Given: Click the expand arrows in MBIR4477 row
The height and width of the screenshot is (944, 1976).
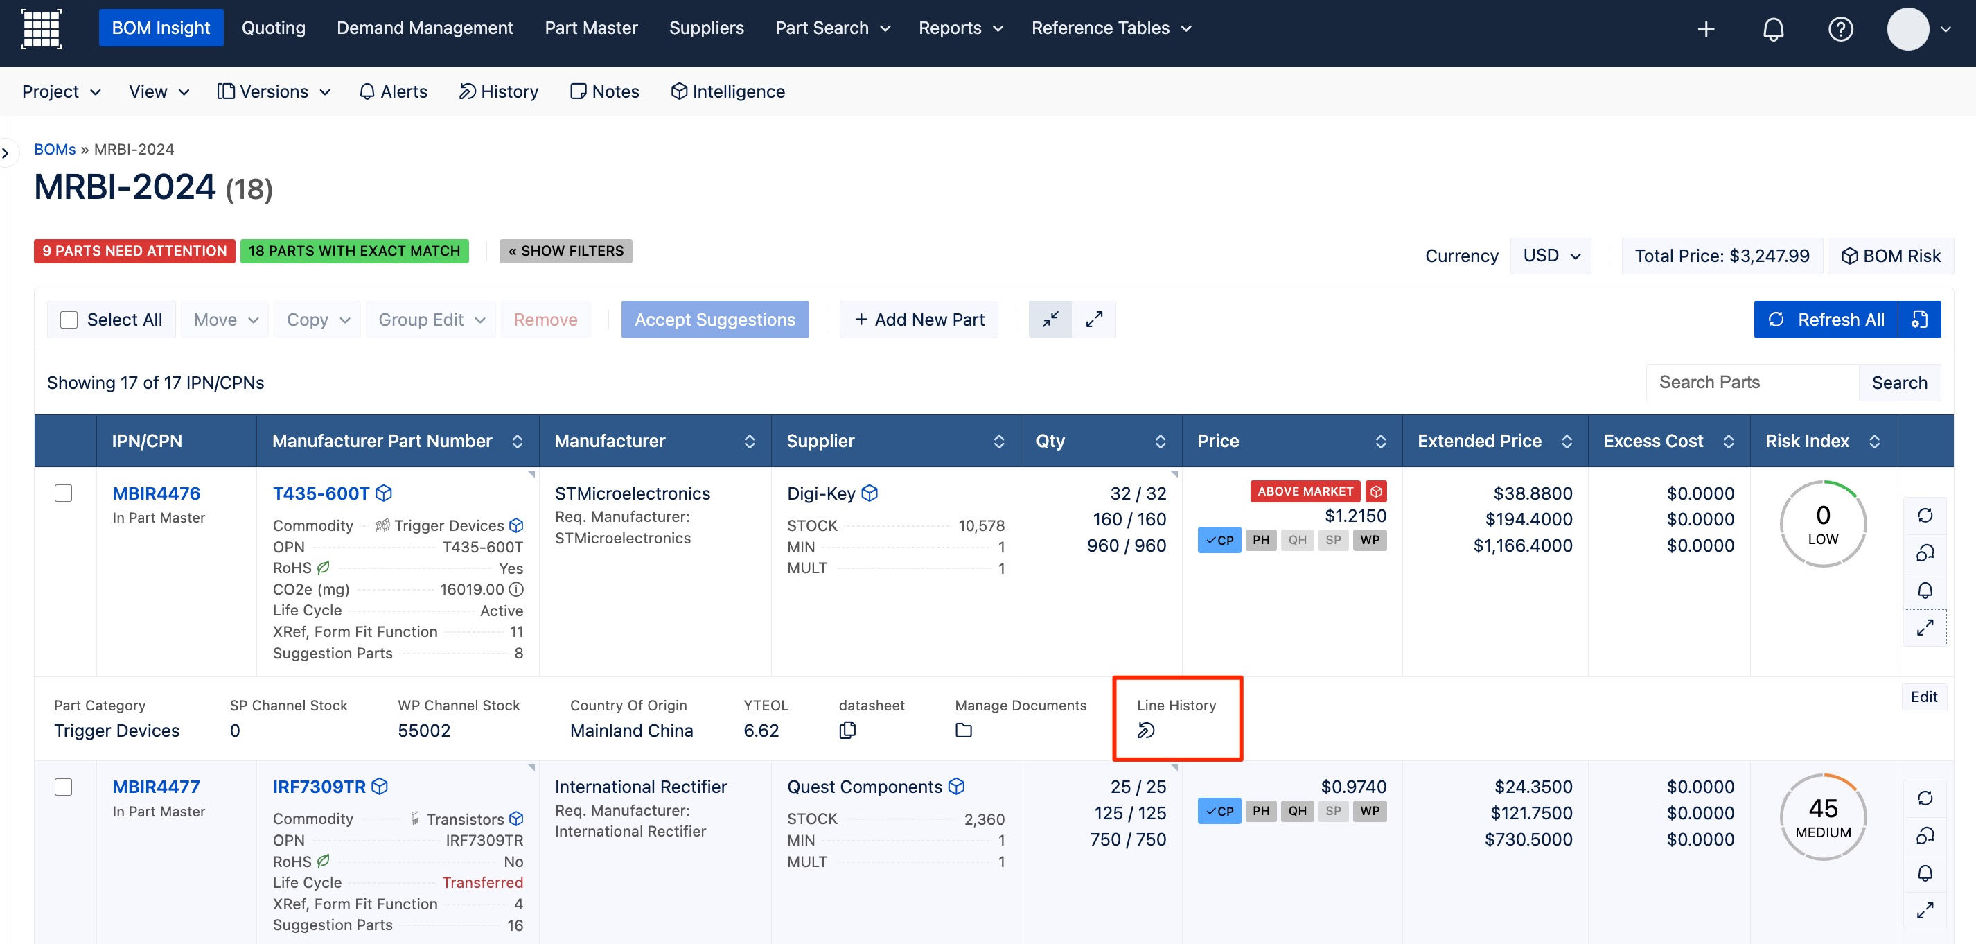Looking at the screenshot, I should 1925,911.
